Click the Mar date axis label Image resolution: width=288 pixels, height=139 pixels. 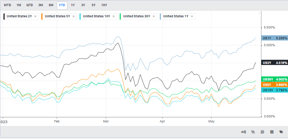coord(106,121)
